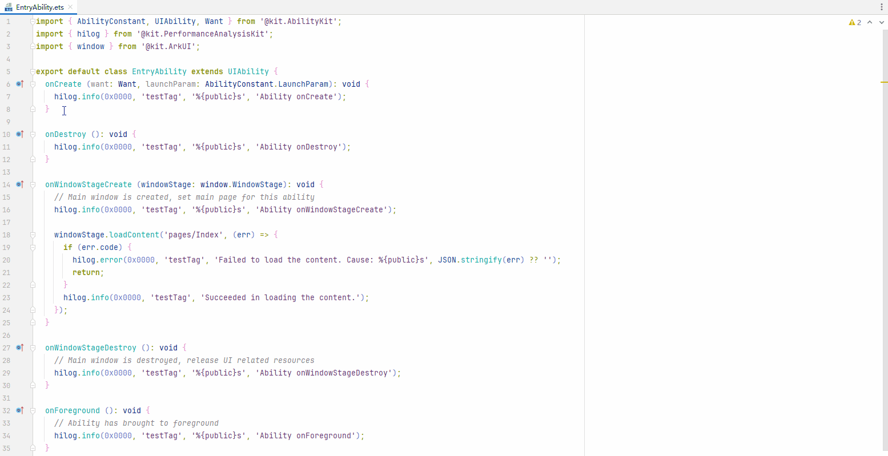The width and height of the screenshot is (888, 456).
Task: Click the fold end marker at line 24
Action: pos(33,310)
